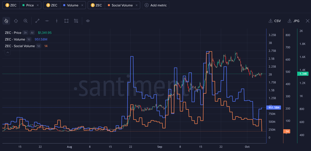Click the Oct label on time axis

[247, 147]
